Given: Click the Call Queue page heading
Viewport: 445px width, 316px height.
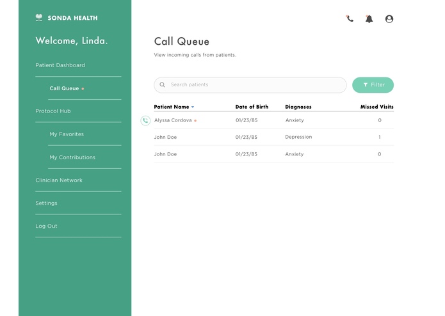Looking at the screenshot, I should coord(182,42).
